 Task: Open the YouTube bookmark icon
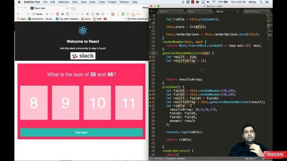pyautogui.click(x=105, y=19)
